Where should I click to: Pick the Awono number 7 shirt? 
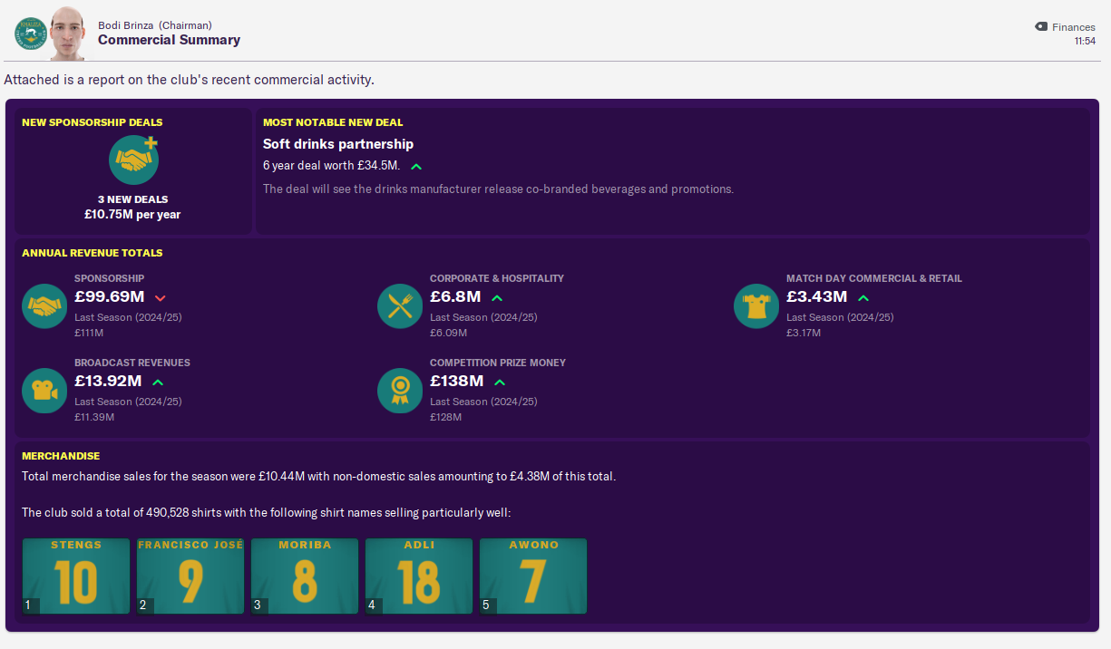coord(533,576)
